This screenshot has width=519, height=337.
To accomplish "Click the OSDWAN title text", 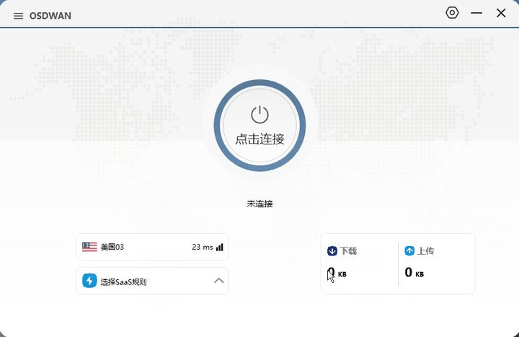I will pos(50,16).
